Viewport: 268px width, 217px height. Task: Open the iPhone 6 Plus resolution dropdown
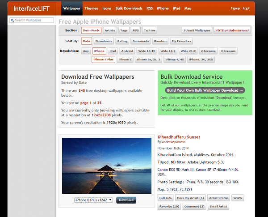point(93,200)
